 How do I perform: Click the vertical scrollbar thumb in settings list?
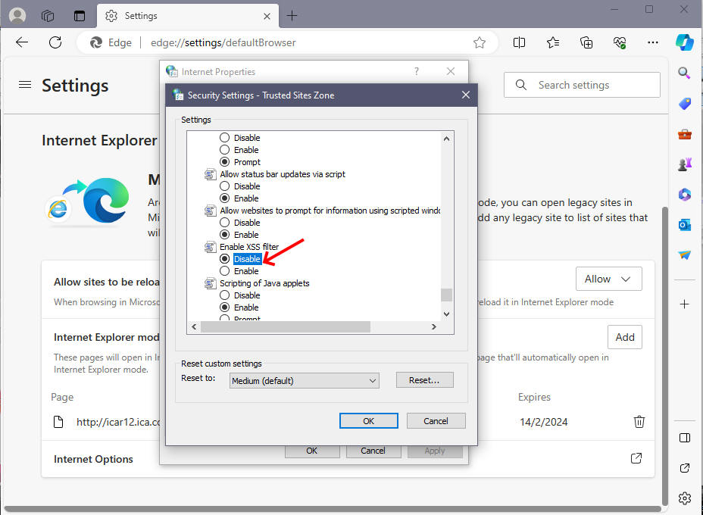coord(446,295)
